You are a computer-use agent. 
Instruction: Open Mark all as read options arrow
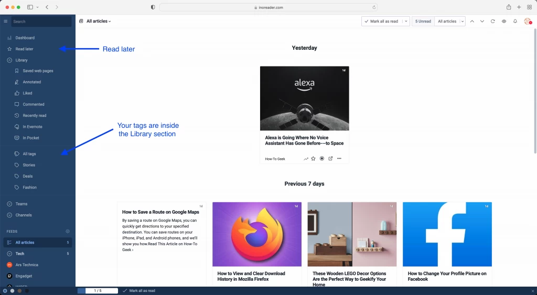click(406, 21)
